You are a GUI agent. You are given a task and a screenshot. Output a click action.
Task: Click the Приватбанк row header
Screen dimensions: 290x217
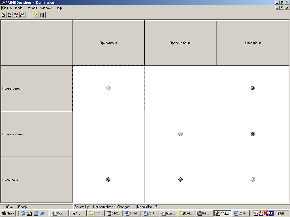tap(37, 88)
